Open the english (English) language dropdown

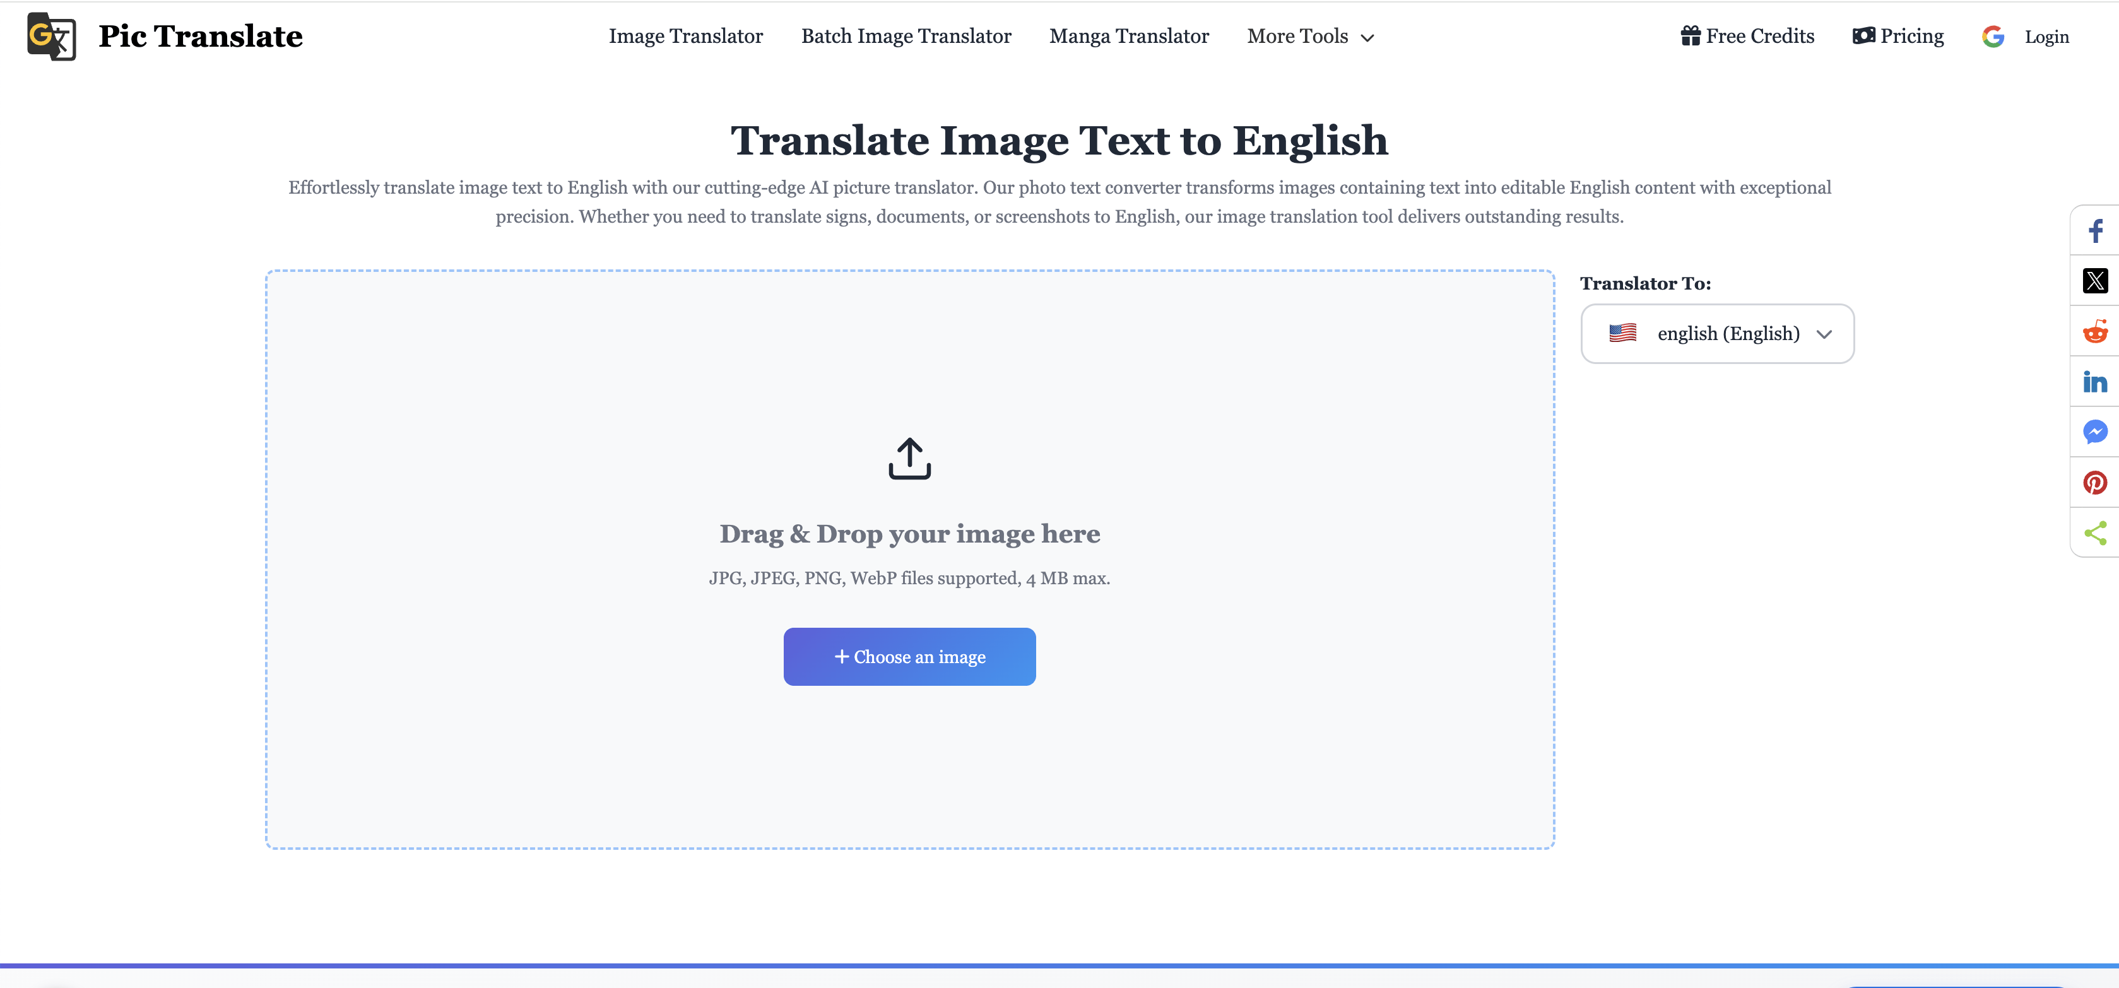[x=1717, y=333]
